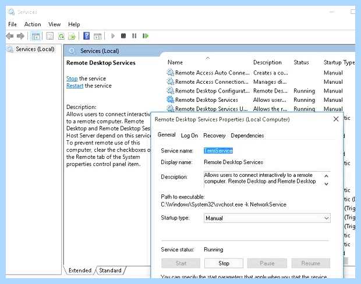The width and height of the screenshot is (361, 284).
Task: Switch to the General tab
Action: pos(167,135)
